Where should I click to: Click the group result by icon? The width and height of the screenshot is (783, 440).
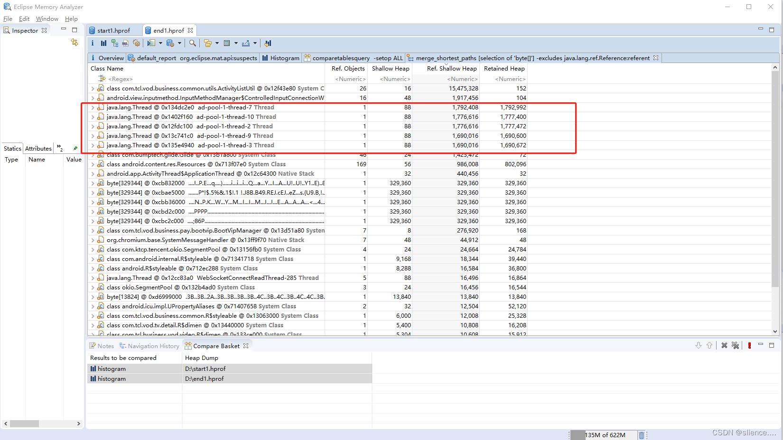(208, 43)
